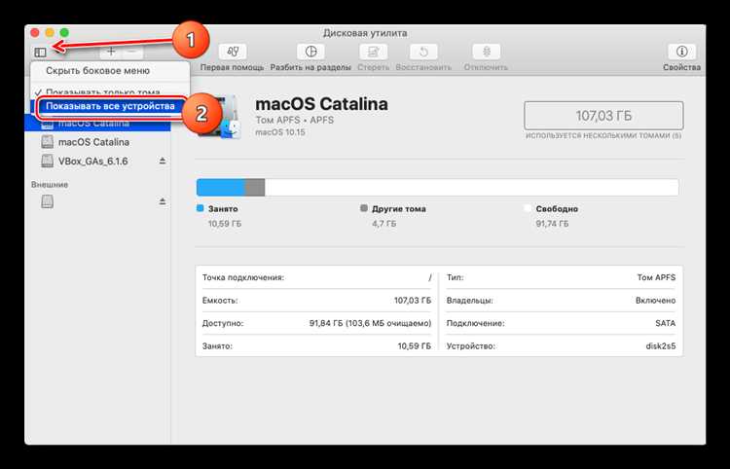Click the Том APFS • APFS subtitle
Viewport: 730px width, 469px height.
click(295, 120)
